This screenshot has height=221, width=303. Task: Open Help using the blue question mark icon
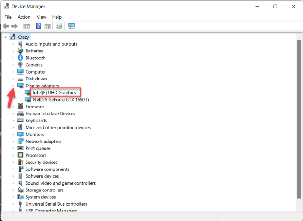click(x=38, y=26)
